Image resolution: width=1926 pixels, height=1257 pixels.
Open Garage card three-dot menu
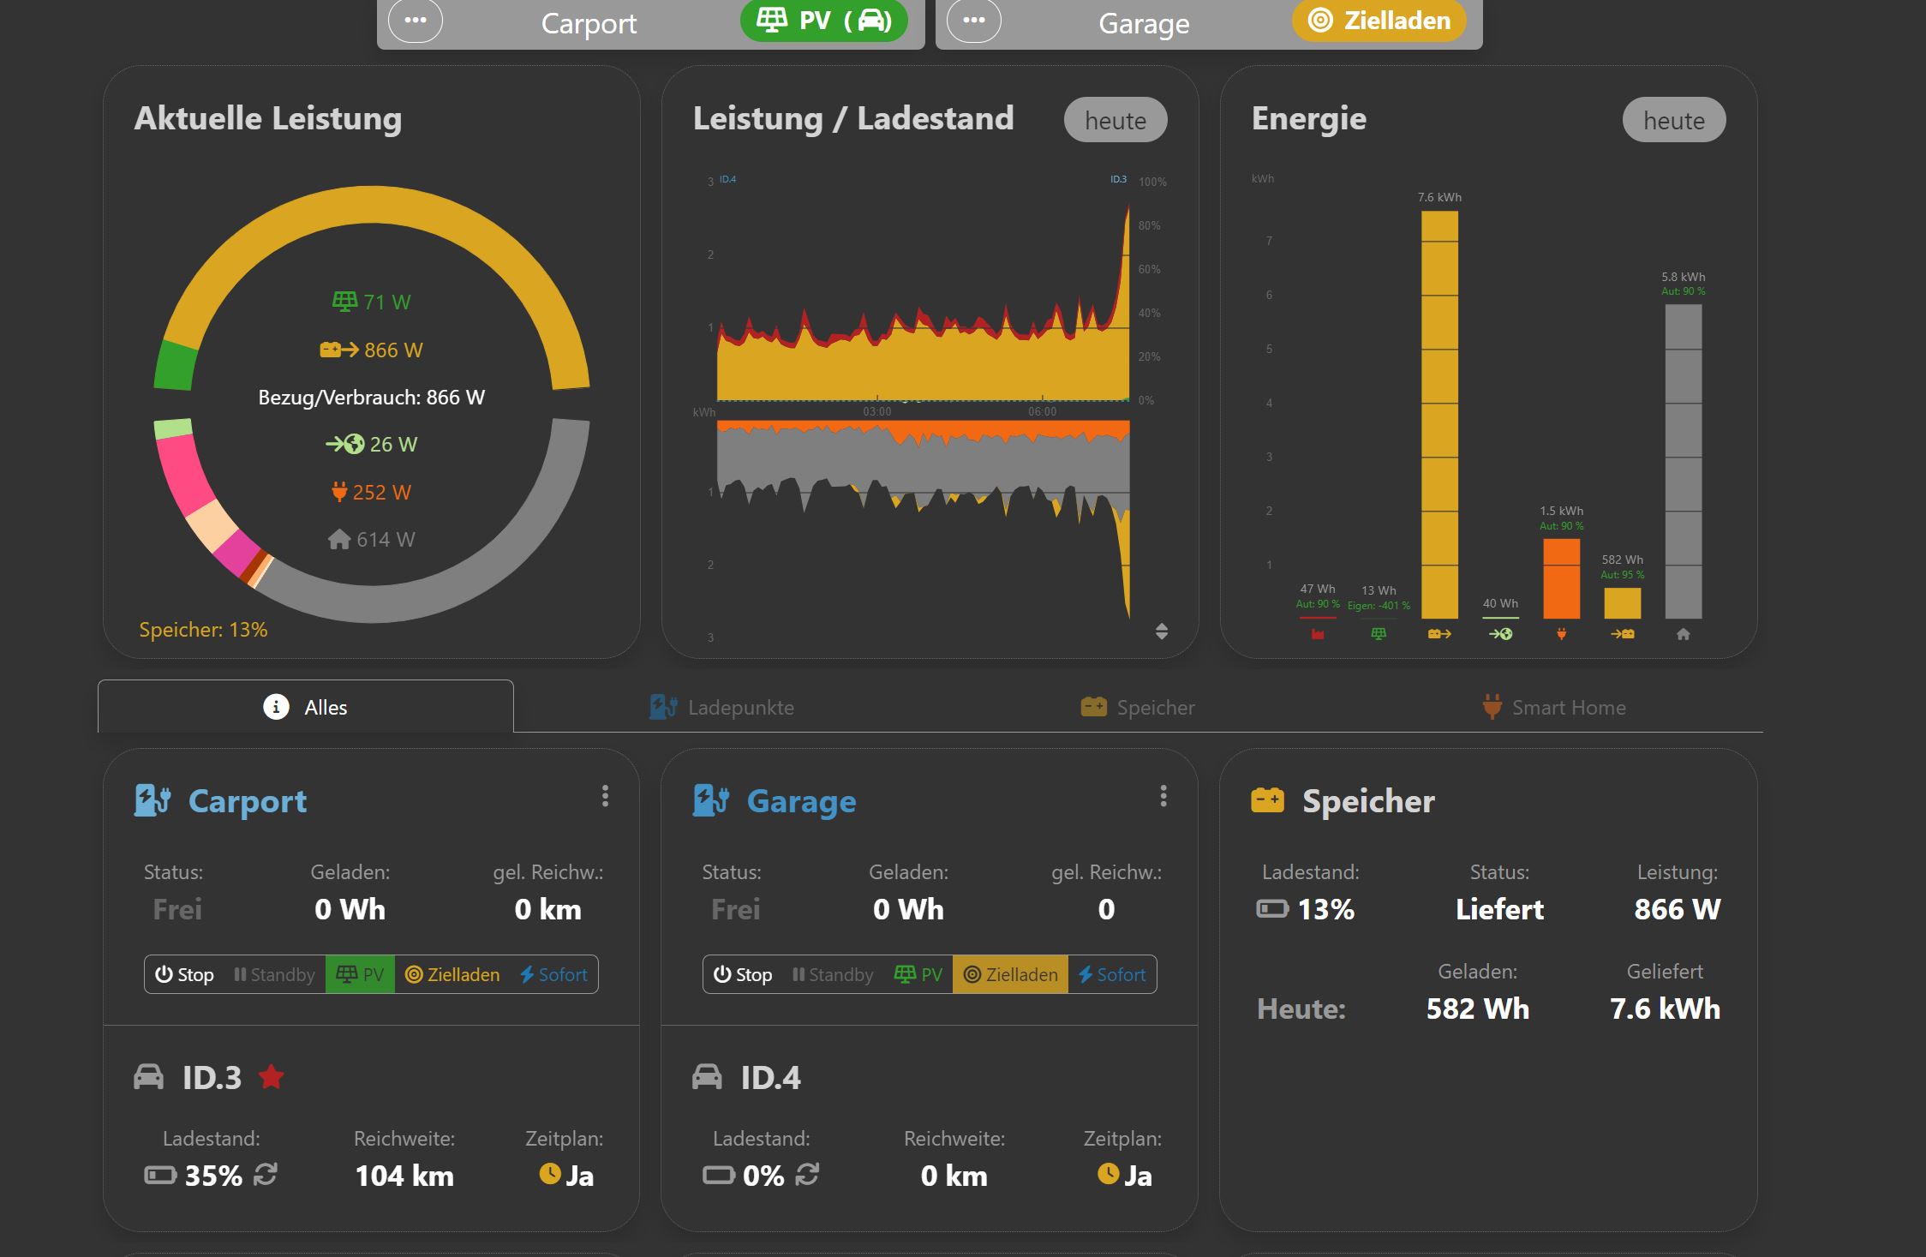1163,796
